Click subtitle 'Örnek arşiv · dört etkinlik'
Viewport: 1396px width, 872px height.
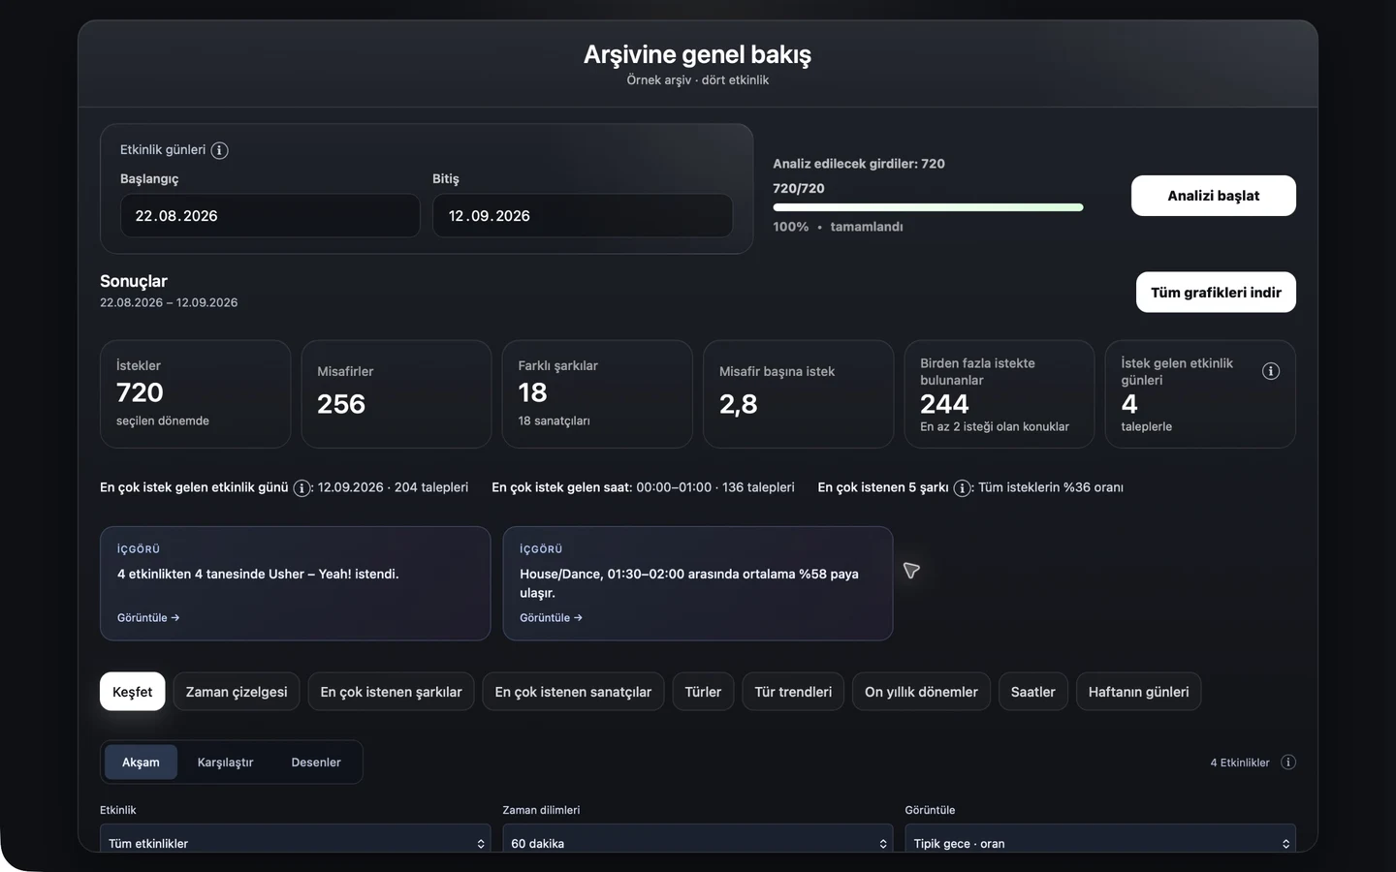point(698,80)
